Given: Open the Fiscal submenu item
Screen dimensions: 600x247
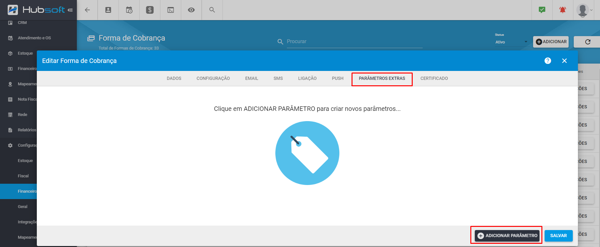Looking at the screenshot, I should 23,176.
